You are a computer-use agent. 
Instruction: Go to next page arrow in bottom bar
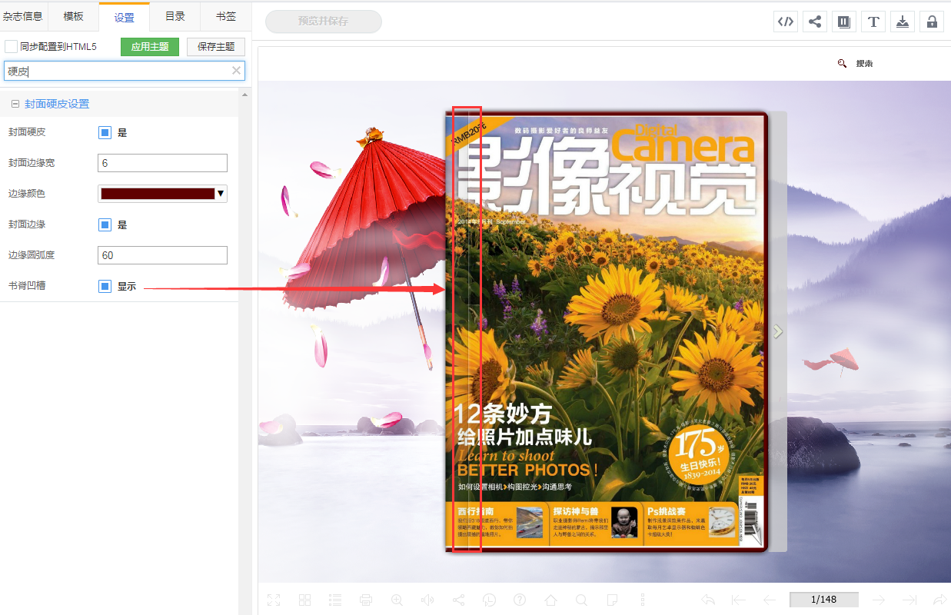click(x=879, y=600)
